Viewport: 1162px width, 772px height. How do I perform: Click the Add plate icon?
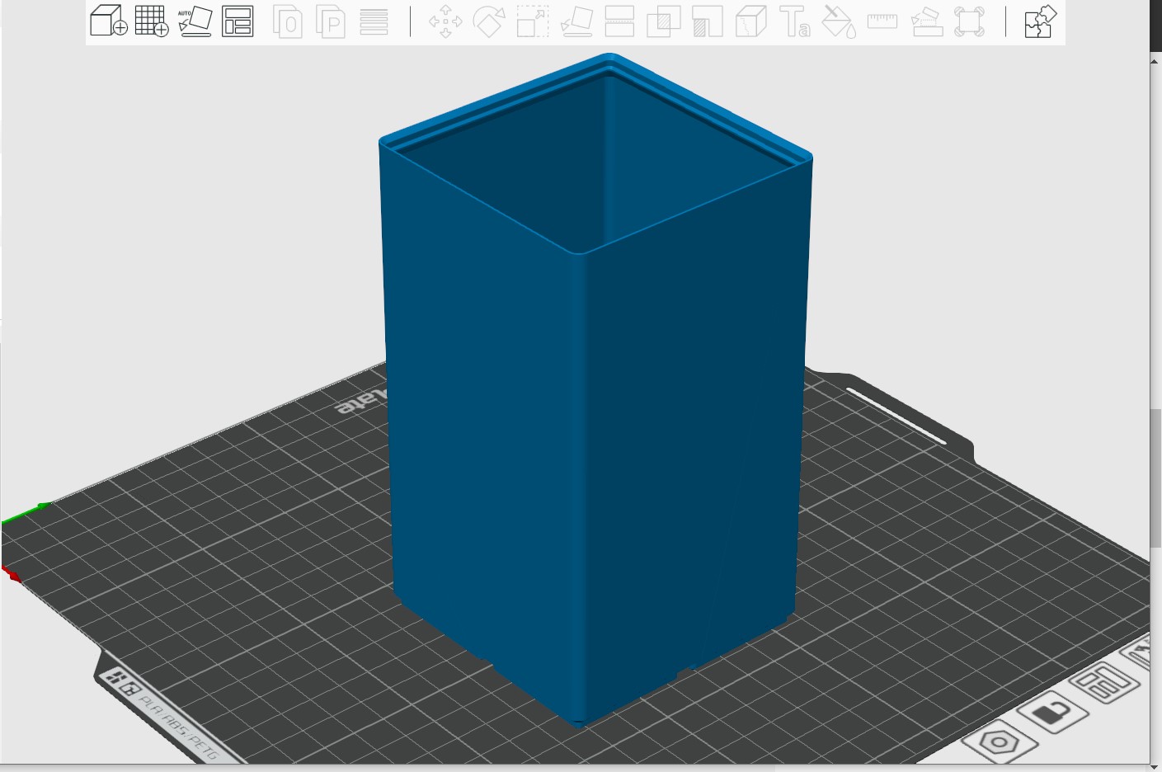tap(151, 22)
